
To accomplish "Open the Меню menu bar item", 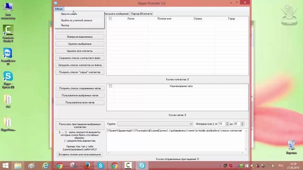I will coord(59,9).
